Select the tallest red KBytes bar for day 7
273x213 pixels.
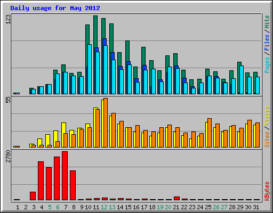65,176
